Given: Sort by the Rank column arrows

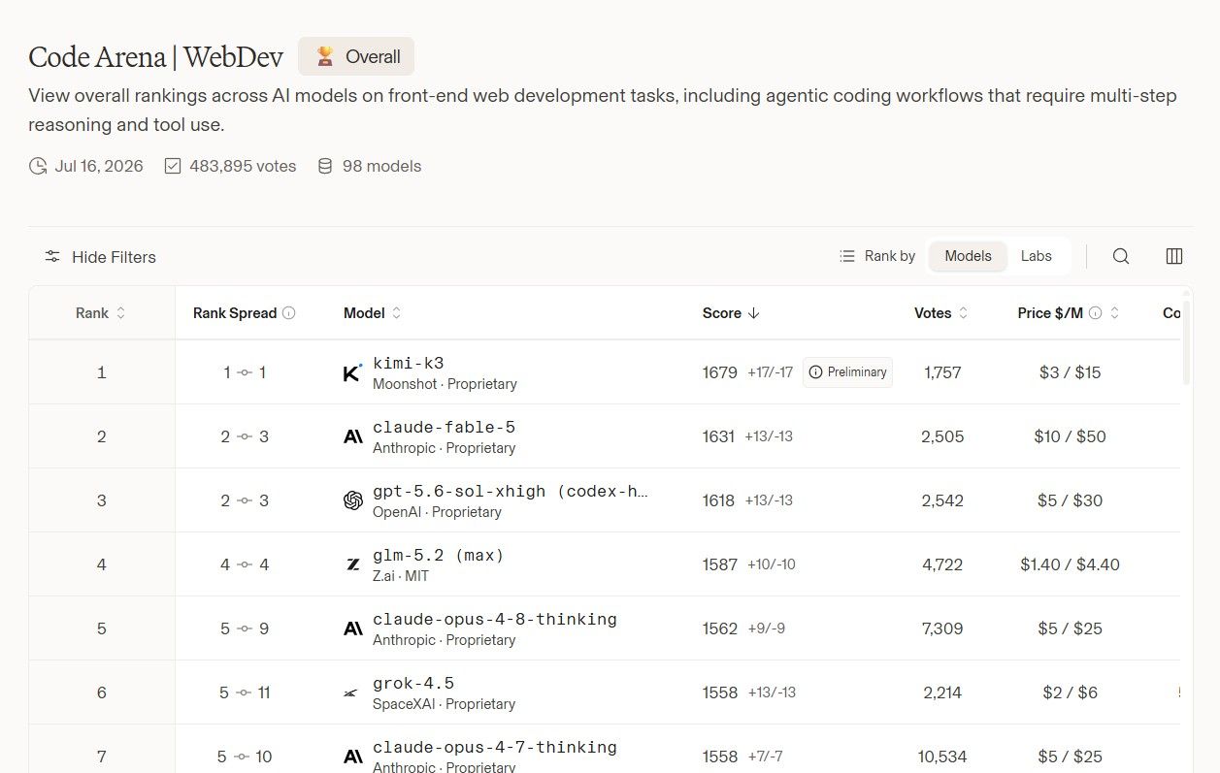Looking at the screenshot, I should click(x=121, y=313).
